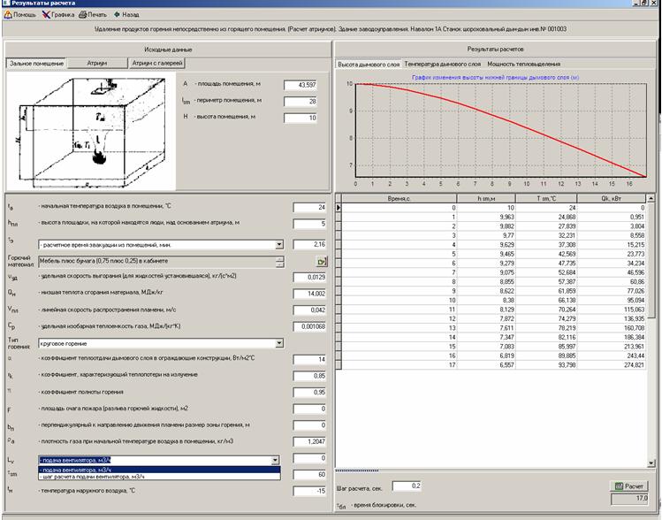Open the material picker icon beside Горючий материал
The image size is (662, 520).
click(x=322, y=262)
